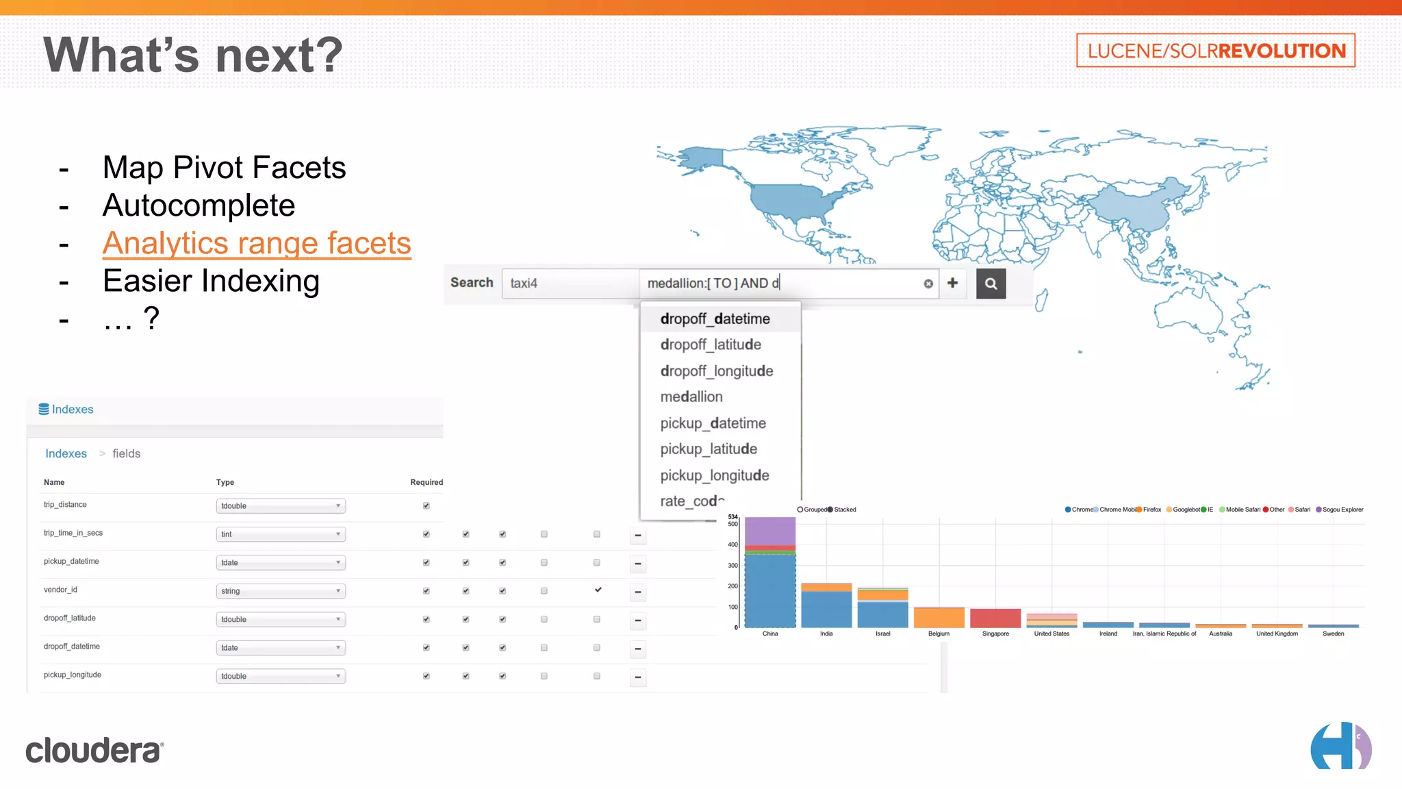Toggle the Required checkbox for trip_time_in_secs
Screen dimensions: 1402x789
pos(426,534)
